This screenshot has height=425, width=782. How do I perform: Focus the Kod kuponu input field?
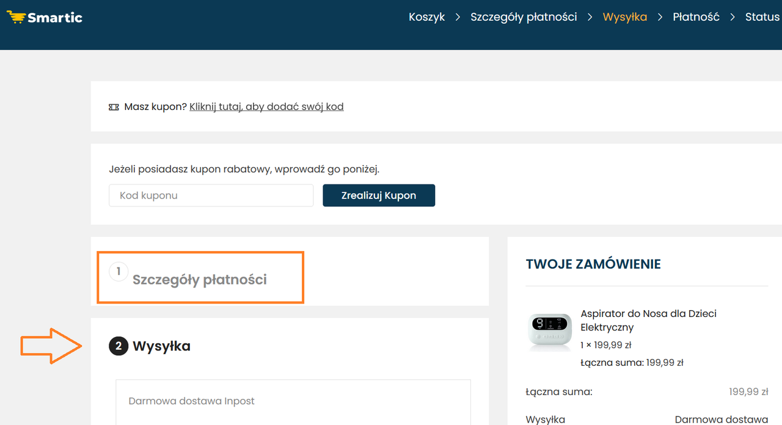click(x=211, y=195)
